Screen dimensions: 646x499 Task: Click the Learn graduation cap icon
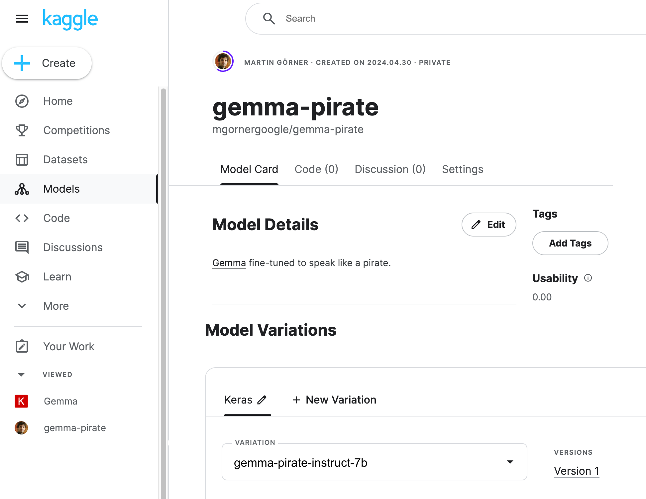coord(22,277)
